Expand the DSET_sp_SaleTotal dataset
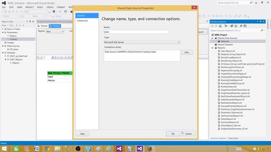271x152 pixels. pos(6,56)
